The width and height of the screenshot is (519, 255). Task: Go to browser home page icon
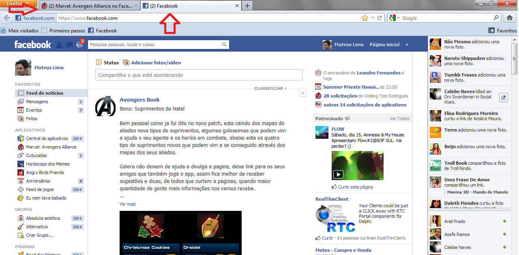click(510, 18)
